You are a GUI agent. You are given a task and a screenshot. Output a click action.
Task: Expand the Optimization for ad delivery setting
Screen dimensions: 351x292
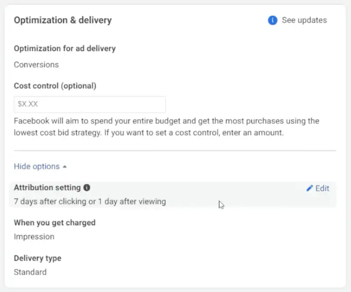65,48
